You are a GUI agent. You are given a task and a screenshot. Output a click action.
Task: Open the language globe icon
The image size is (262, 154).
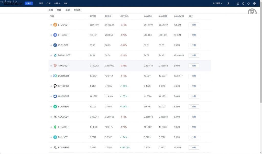(254, 3)
